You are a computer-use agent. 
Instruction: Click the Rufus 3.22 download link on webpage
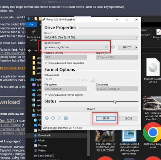7,121
